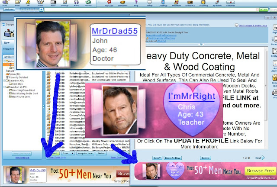Open the Help question mark icon
The image size is (277, 187).
point(136,3)
